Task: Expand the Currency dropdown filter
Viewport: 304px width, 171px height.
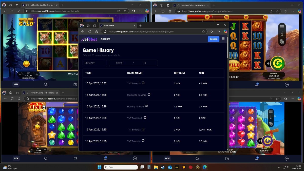Action: [94, 63]
